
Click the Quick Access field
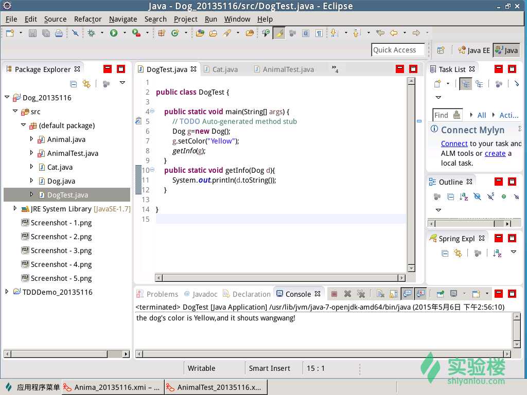pyautogui.click(x=398, y=50)
